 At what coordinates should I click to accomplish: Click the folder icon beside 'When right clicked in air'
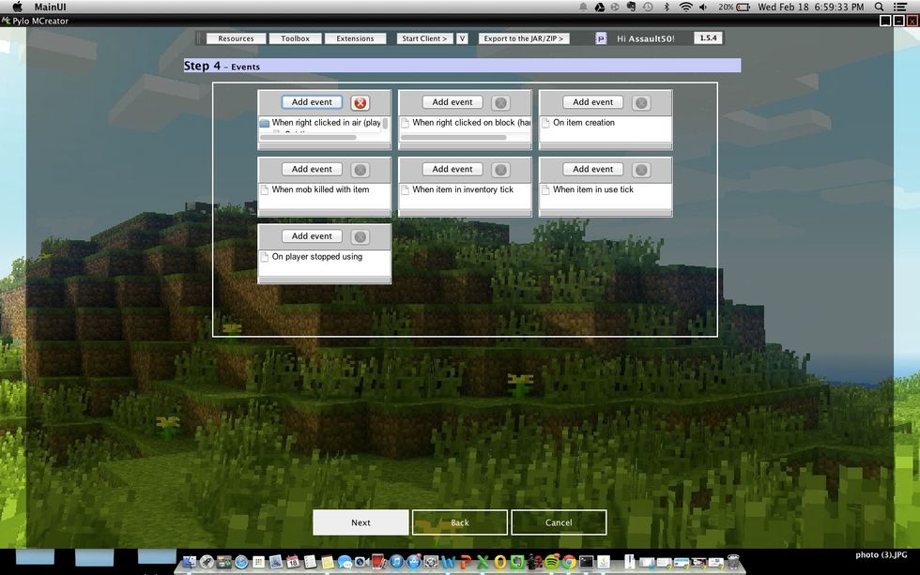click(x=265, y=123)
